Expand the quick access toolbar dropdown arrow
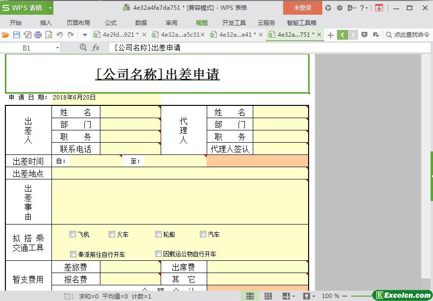433x301 pixels. click(85, 35)
